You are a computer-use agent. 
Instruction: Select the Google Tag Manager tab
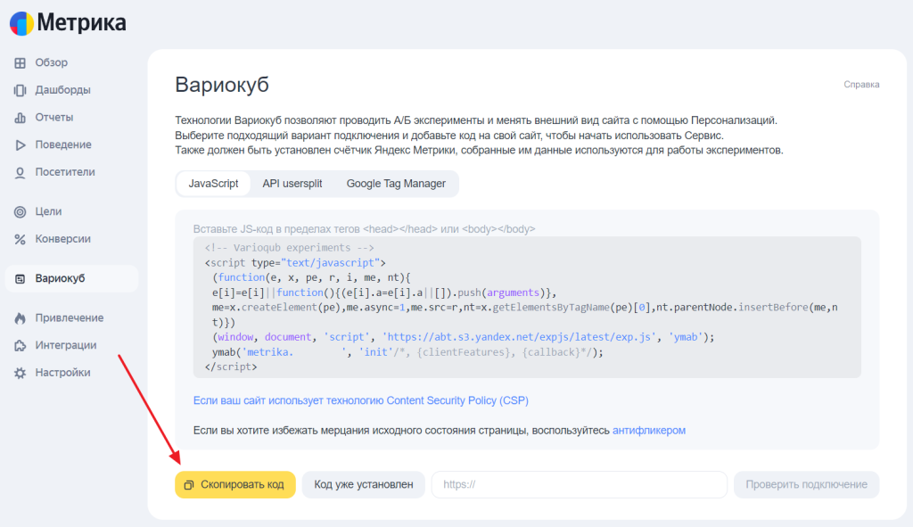coord(396,184)
